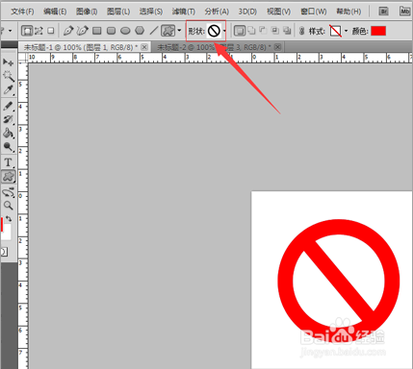
Task: Launch Mini Bridge via the Mb icon
Action: click(404, 12)
